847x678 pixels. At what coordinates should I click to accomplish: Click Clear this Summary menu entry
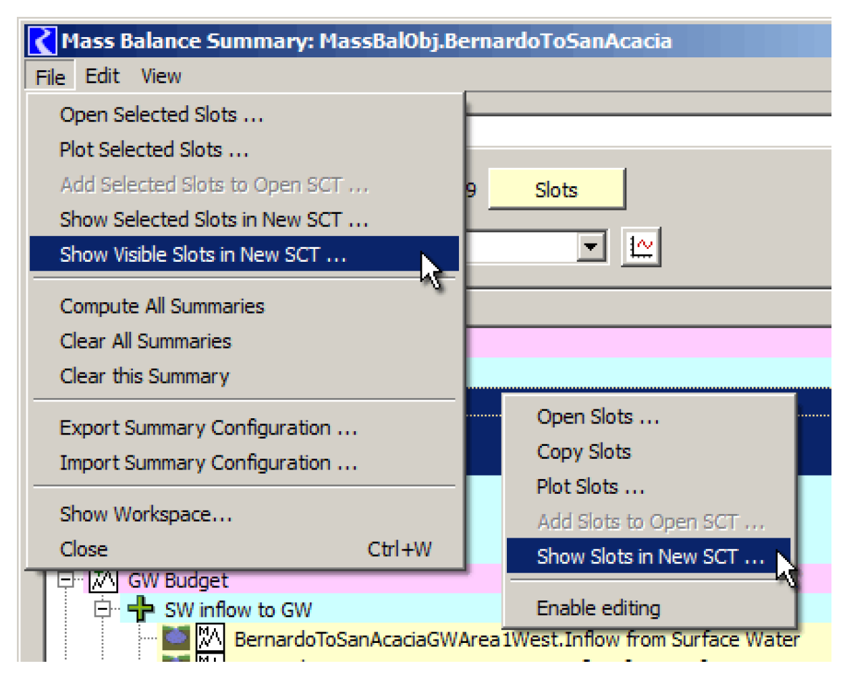coord(144,376)
